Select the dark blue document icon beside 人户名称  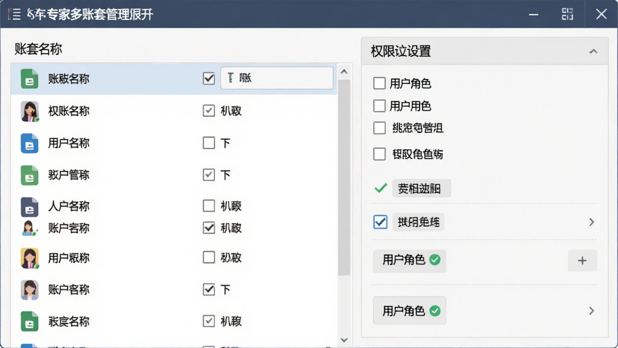click(30, 207)
